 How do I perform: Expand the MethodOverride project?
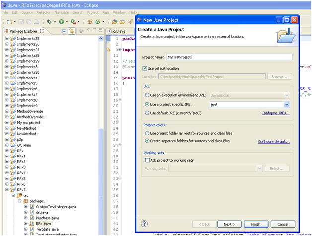coord(7,111)
